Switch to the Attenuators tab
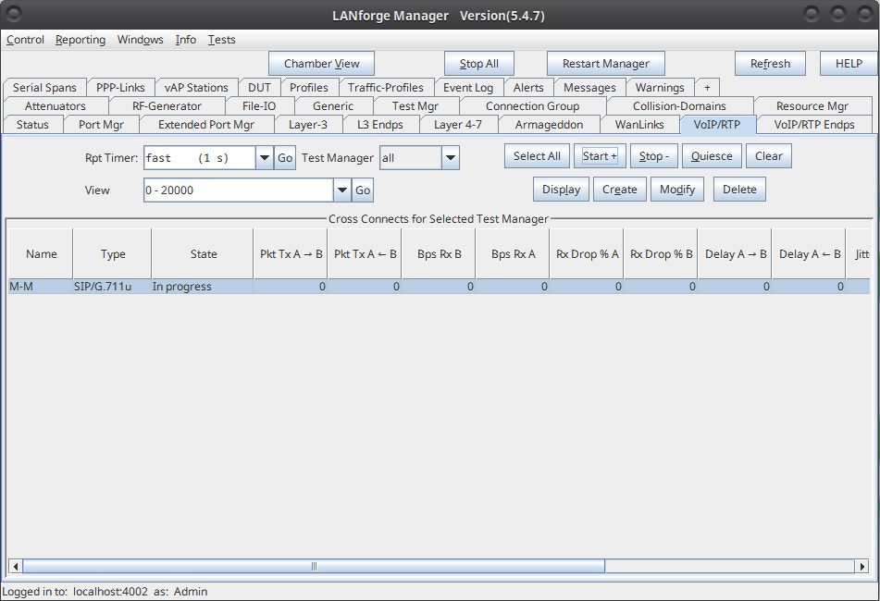This screenshot has height=601, width=880. [55, 106]
